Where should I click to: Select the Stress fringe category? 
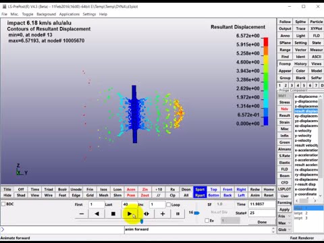284,102
